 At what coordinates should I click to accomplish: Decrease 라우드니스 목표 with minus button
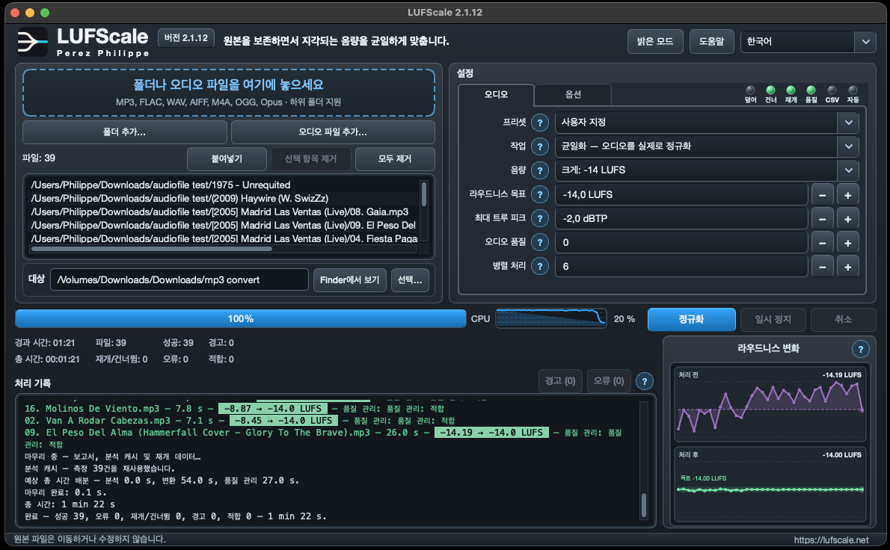[823, 195]
